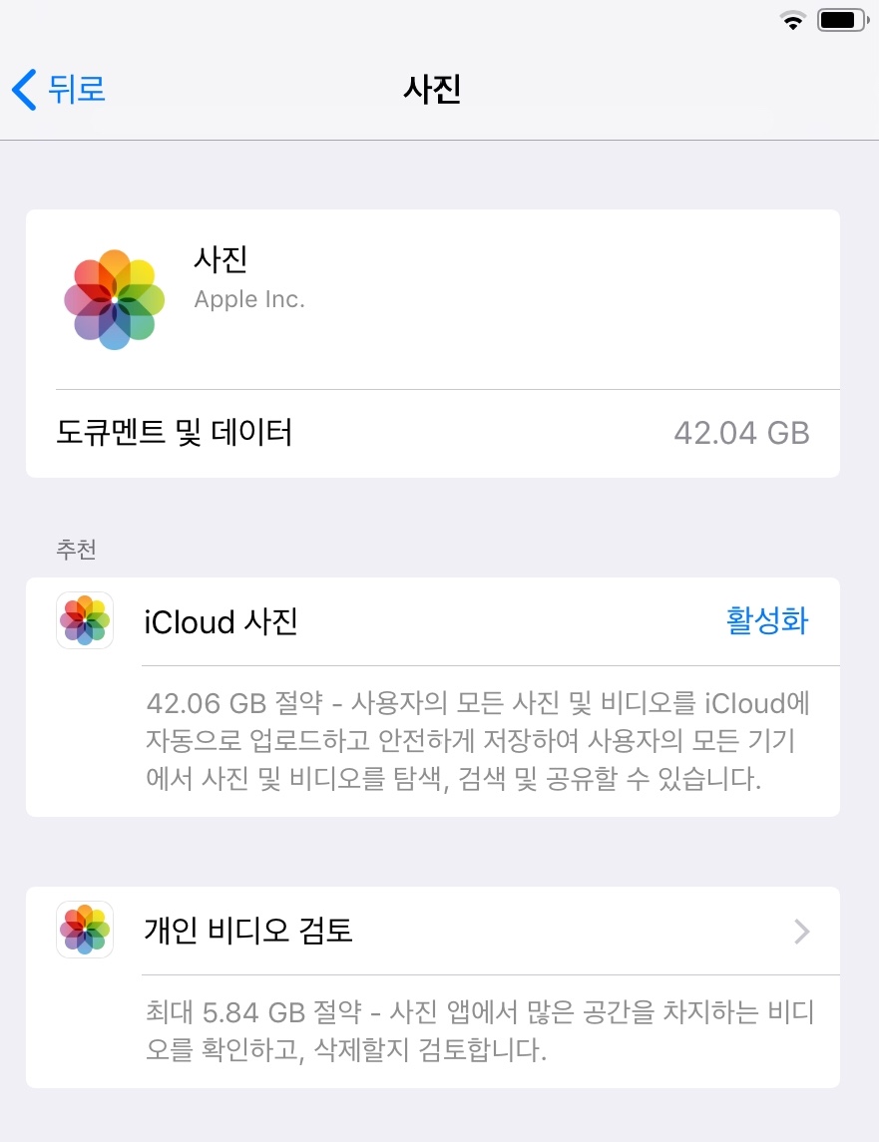Tap the back chevron arrow

pos(24,90)
